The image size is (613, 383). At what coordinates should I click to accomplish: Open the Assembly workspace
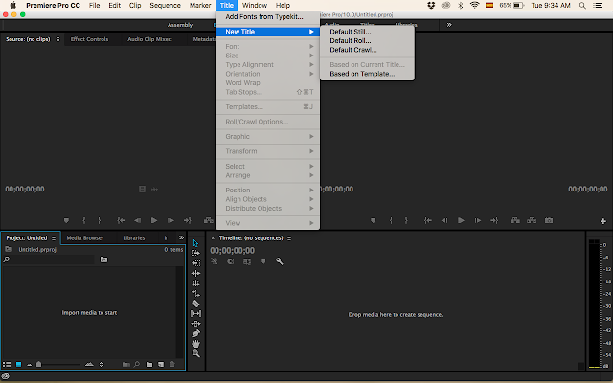pos(180,25)
